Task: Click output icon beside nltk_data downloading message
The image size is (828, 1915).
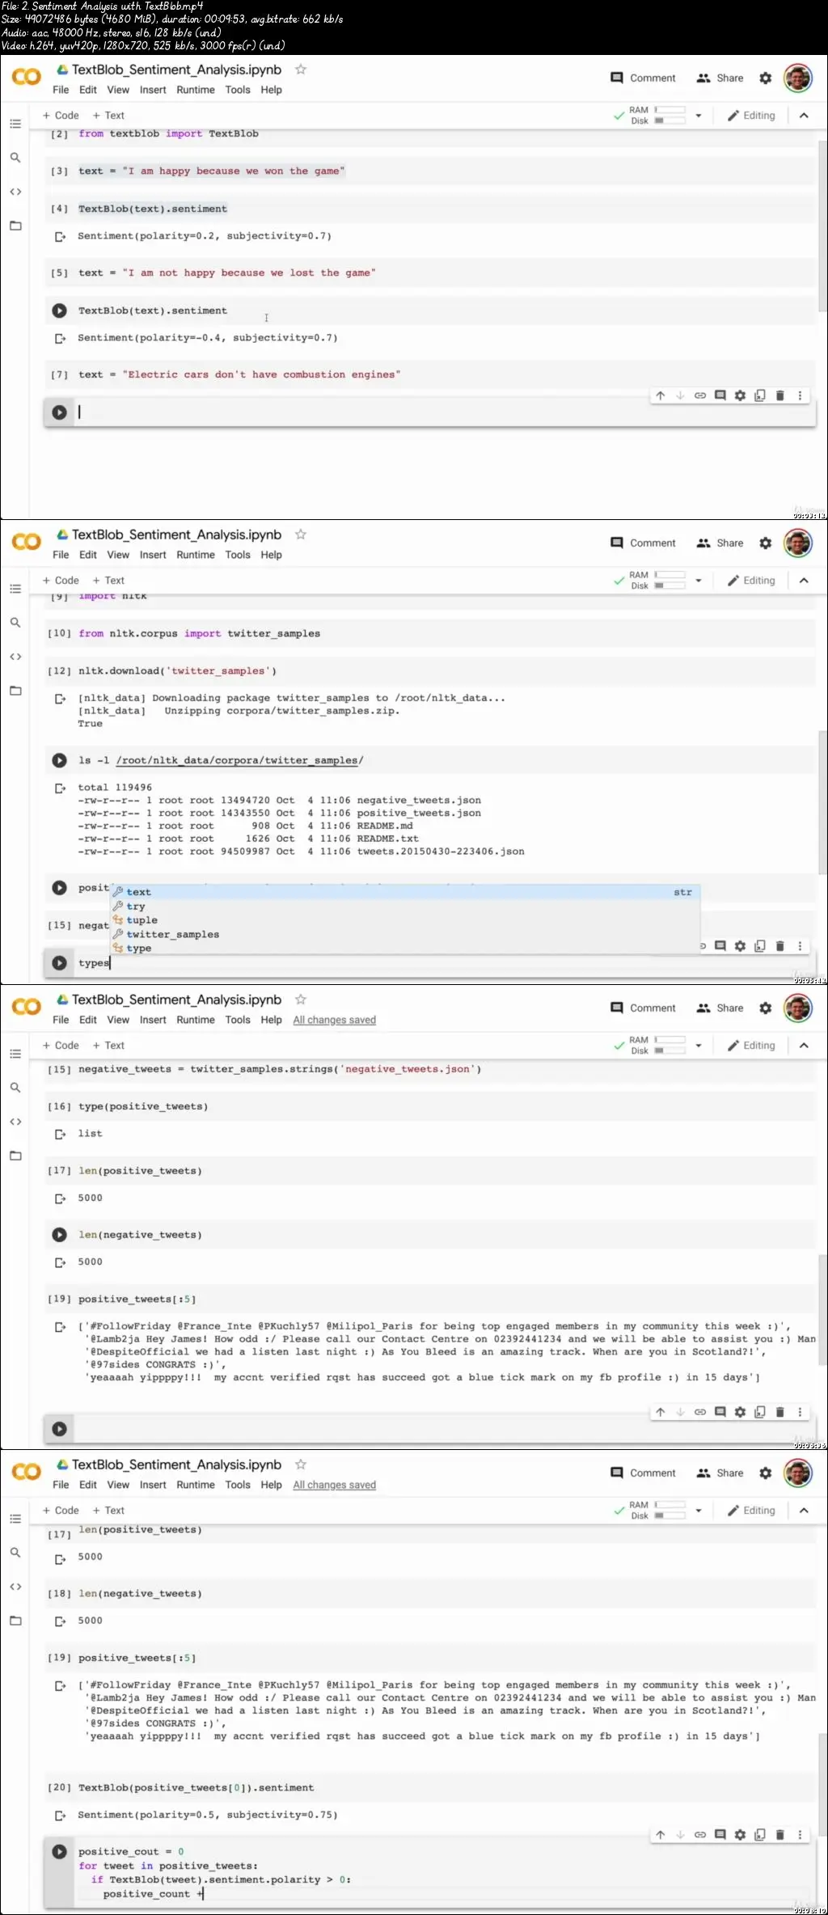Action: (x=60, y=699)
